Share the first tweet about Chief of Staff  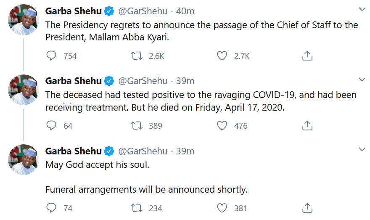[x=307, y=56]
